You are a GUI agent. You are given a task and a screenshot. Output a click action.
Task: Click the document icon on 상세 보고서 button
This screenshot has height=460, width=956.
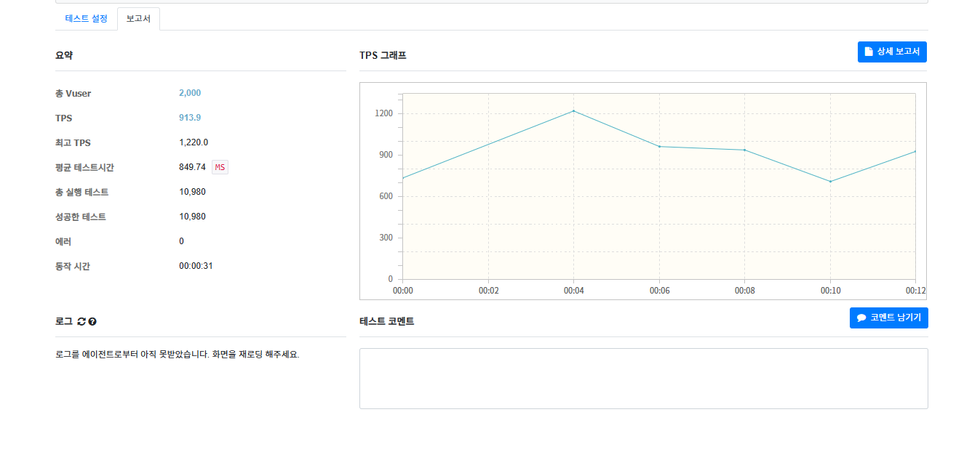tap(869, 52)
